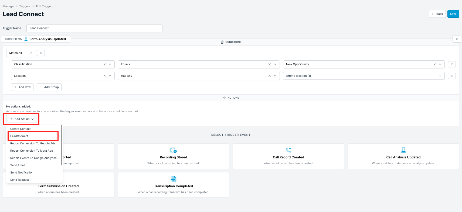Screen dimensions: 462x212
Task: Expand the Has Any operator dropdown
Action: pyautogui.click(x=275, y=76)
